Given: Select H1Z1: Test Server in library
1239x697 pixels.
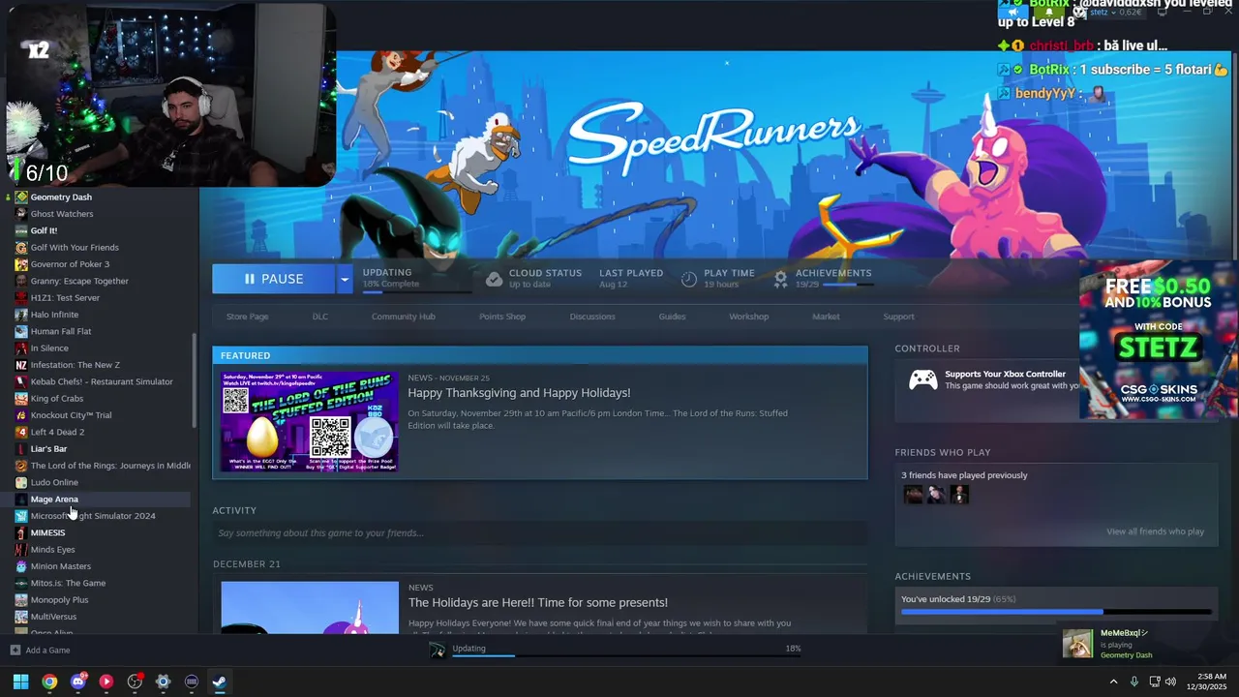Looking at the screenshot, I should [x=65, y=298].
